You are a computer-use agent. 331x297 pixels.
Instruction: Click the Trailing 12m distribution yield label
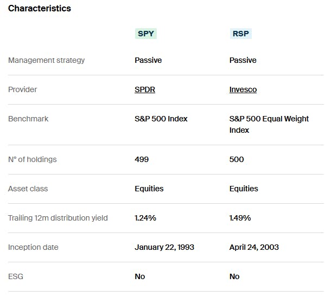pos(58,218)
